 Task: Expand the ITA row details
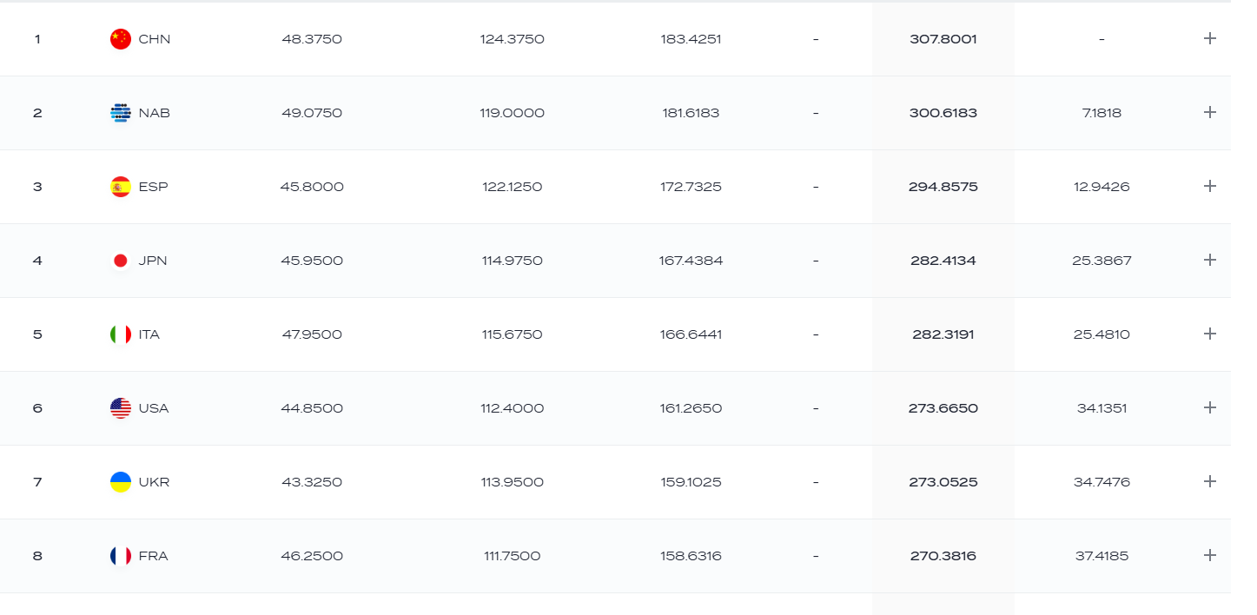pos(1209,334)
